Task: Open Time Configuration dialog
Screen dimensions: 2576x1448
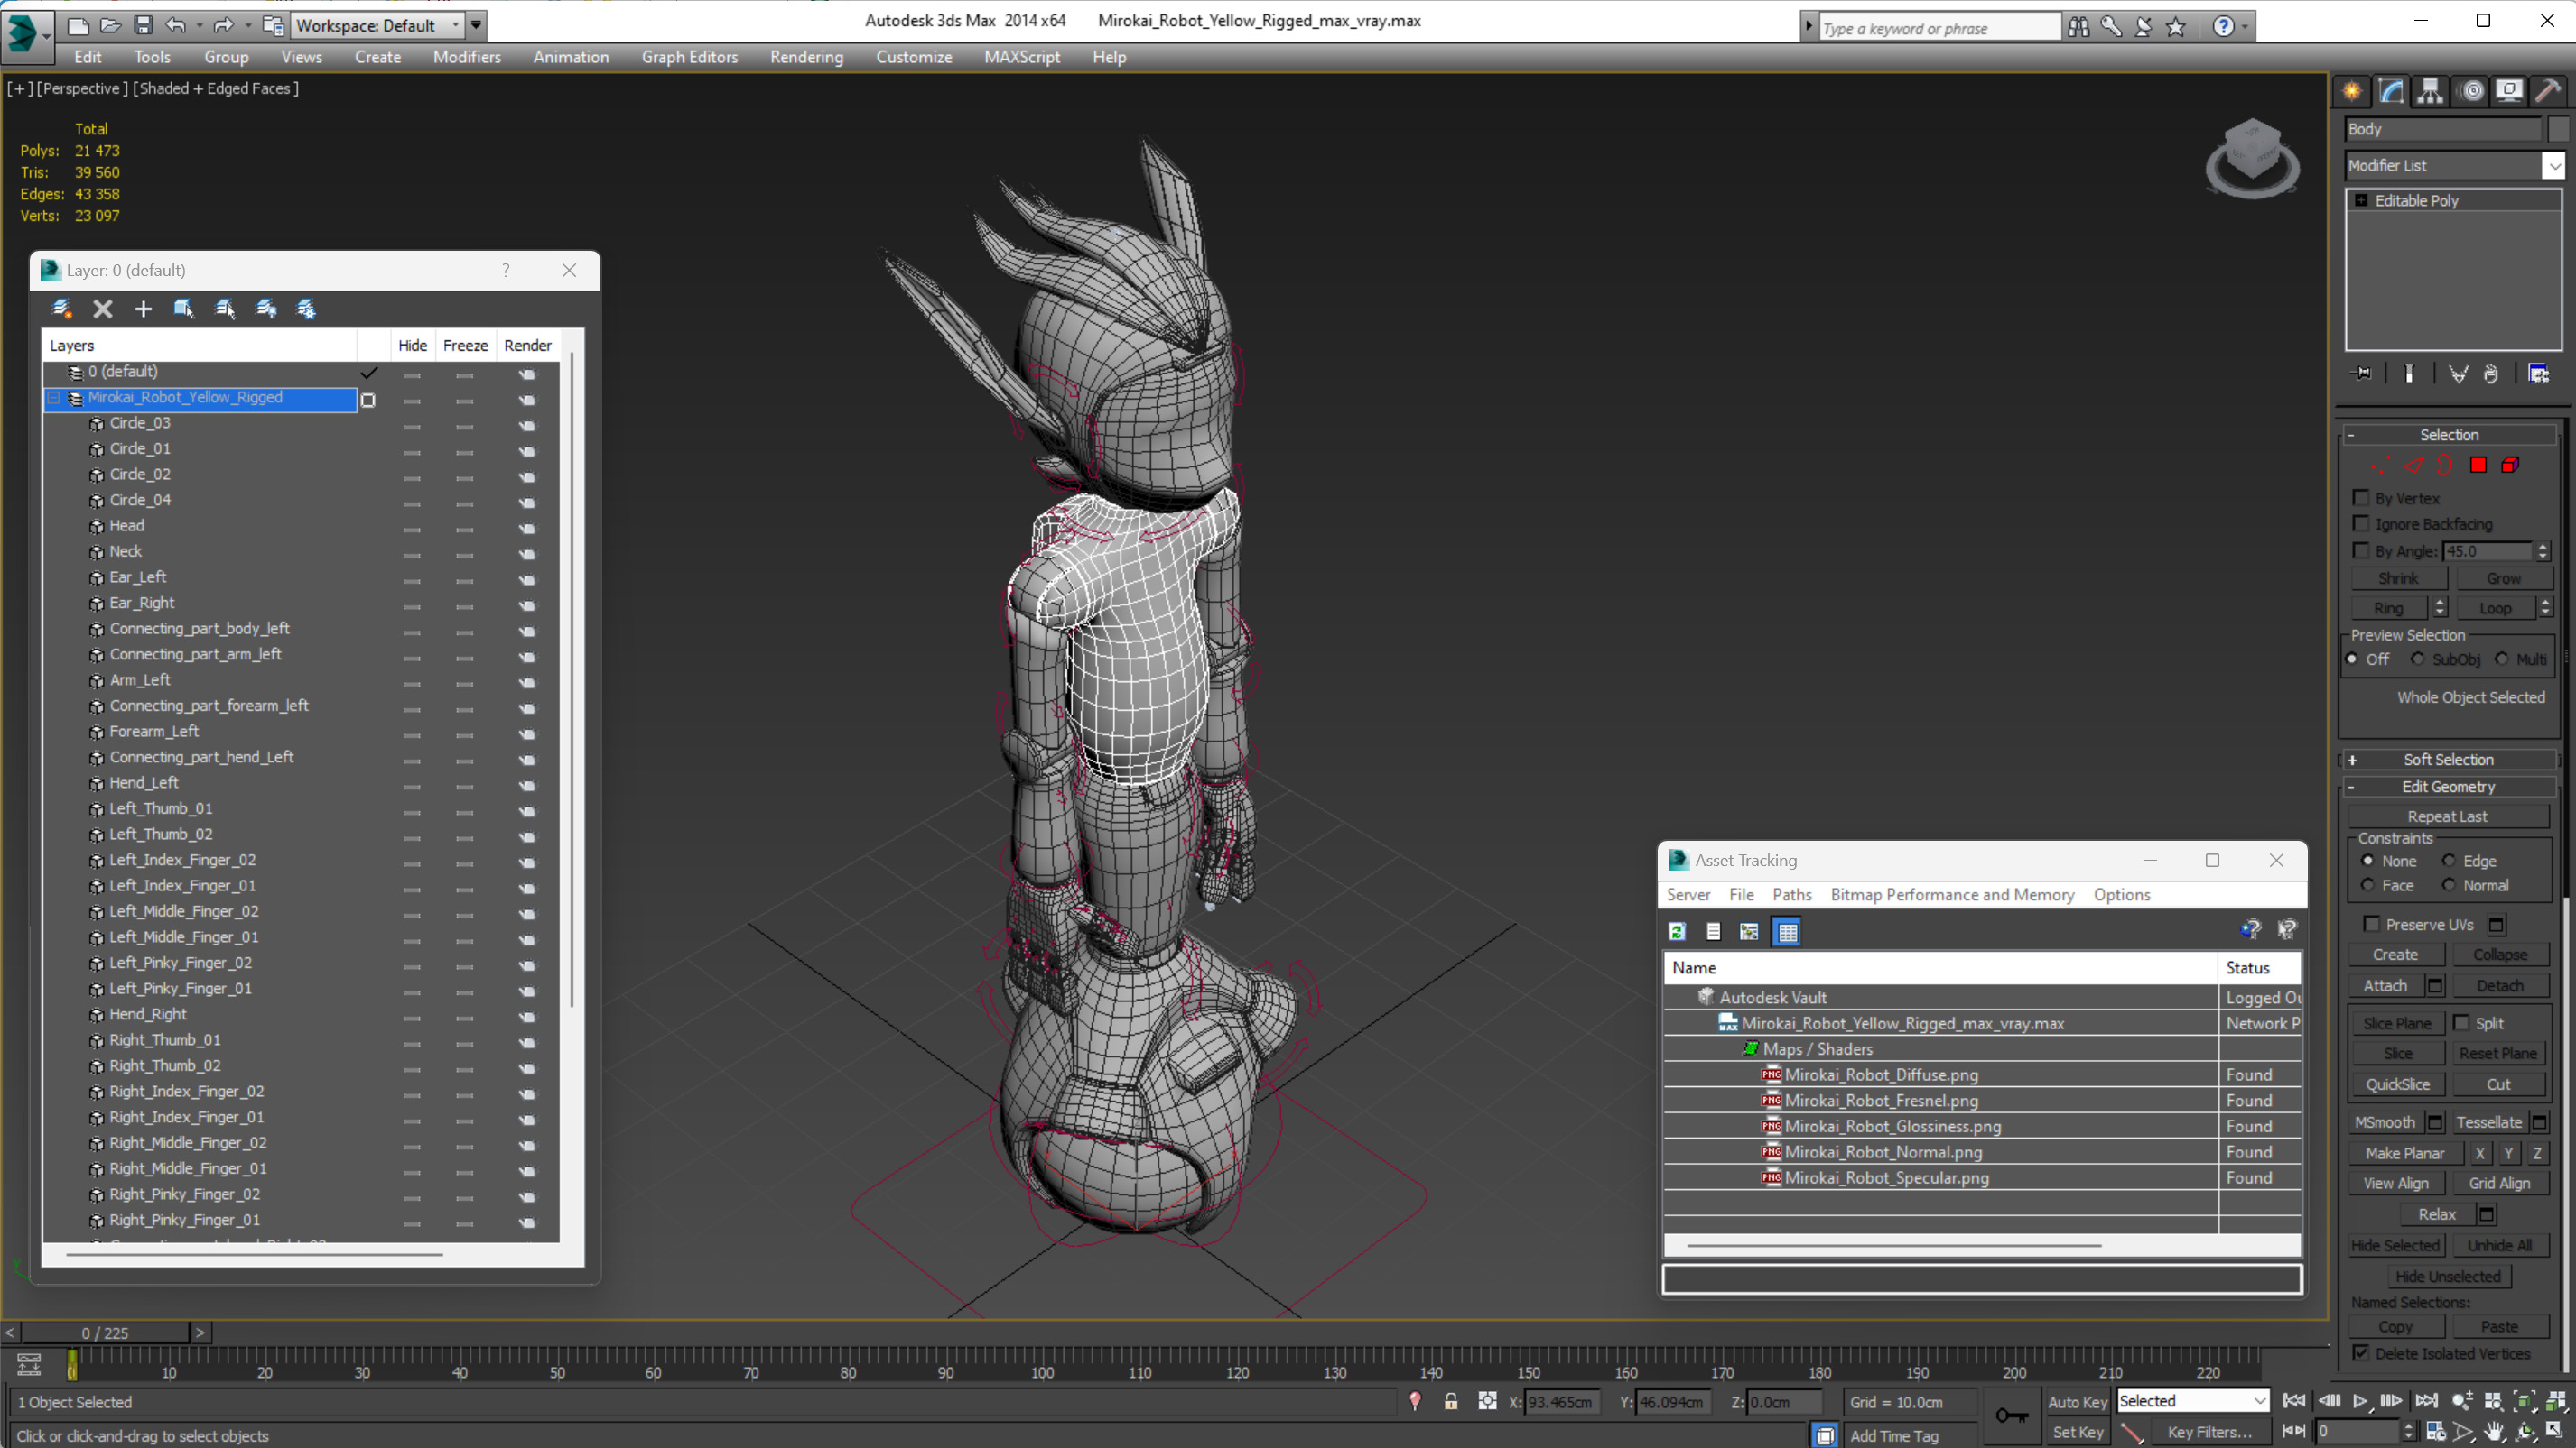Action: coord(2436,1431)
